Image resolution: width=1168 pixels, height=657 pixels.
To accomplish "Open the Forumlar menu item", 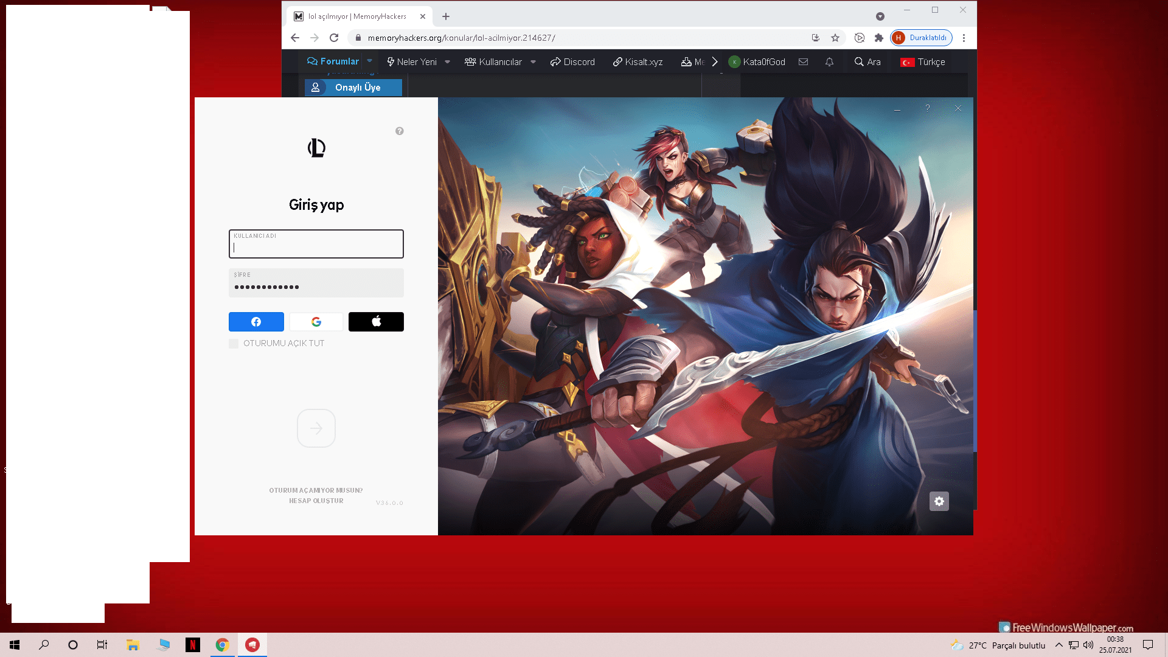I will [x=333, y=61].
